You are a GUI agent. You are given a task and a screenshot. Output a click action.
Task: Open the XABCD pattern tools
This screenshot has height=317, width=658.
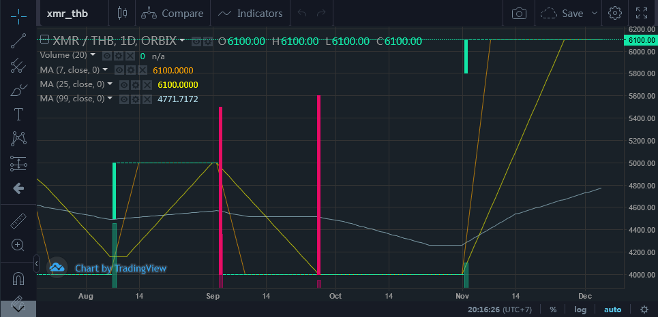[x=18, y=139]
